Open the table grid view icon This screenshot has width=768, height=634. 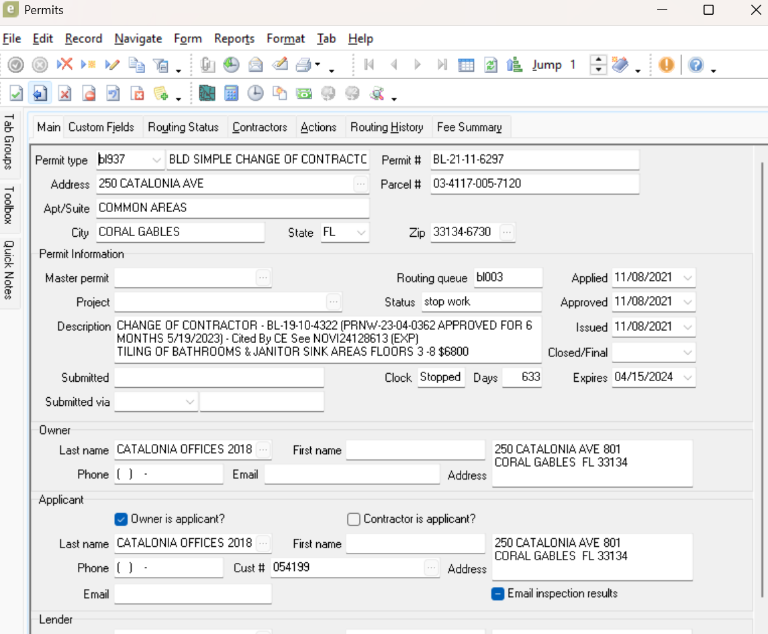[466, 65]
